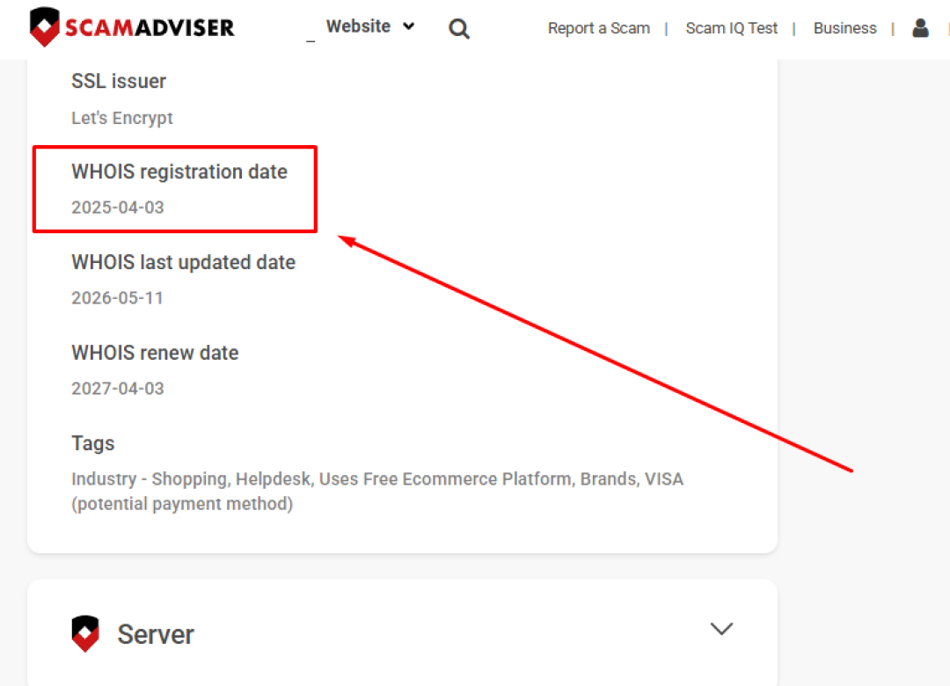Select the WHOIS renew date 2027-04-03

tap(118, 388)
